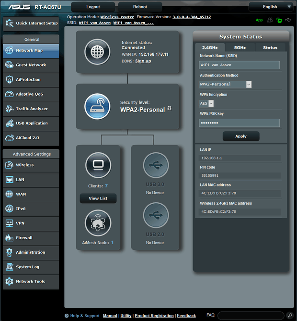Image resolution: width=297 pixels, height=321 pixels.
Task: Open the WAN settings menu item
Action: coord(31,194)
